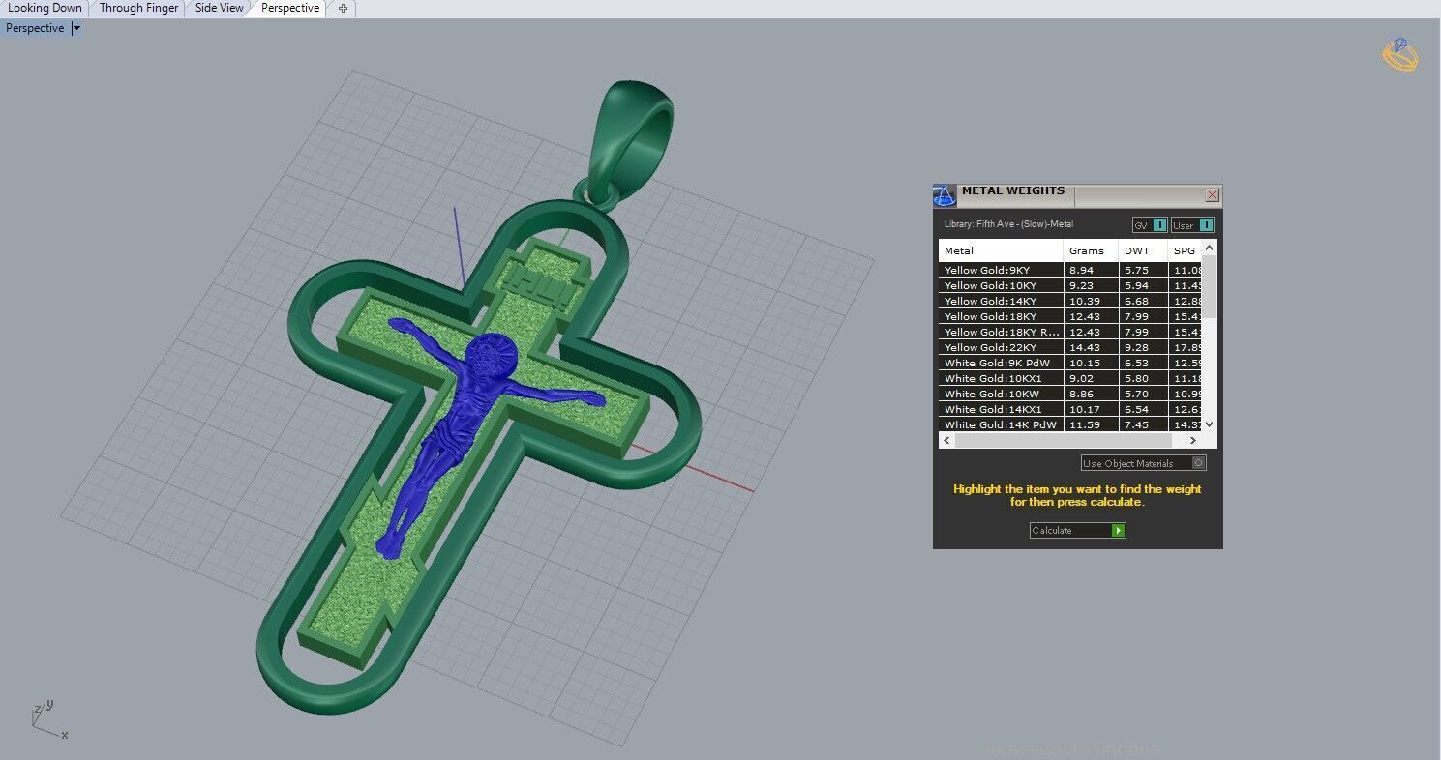Select the Yellow Gold:18KY row
Image resolution: width=1441 pixels, height=760 pixels.
point(1069,316)
